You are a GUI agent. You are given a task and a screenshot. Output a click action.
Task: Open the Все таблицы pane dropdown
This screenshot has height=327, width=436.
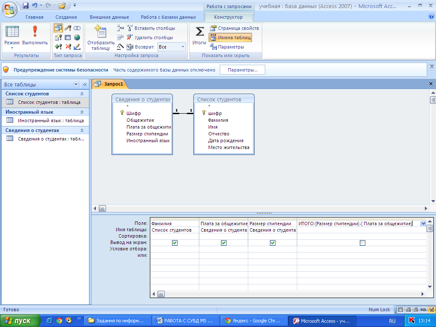[x=76, y=84]
